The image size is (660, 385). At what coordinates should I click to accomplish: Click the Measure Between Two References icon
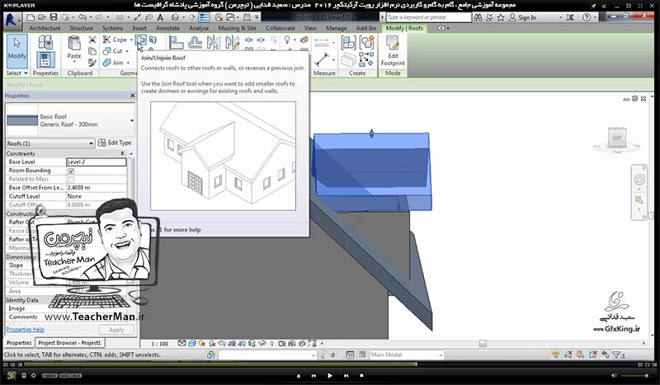click(322, 59)
